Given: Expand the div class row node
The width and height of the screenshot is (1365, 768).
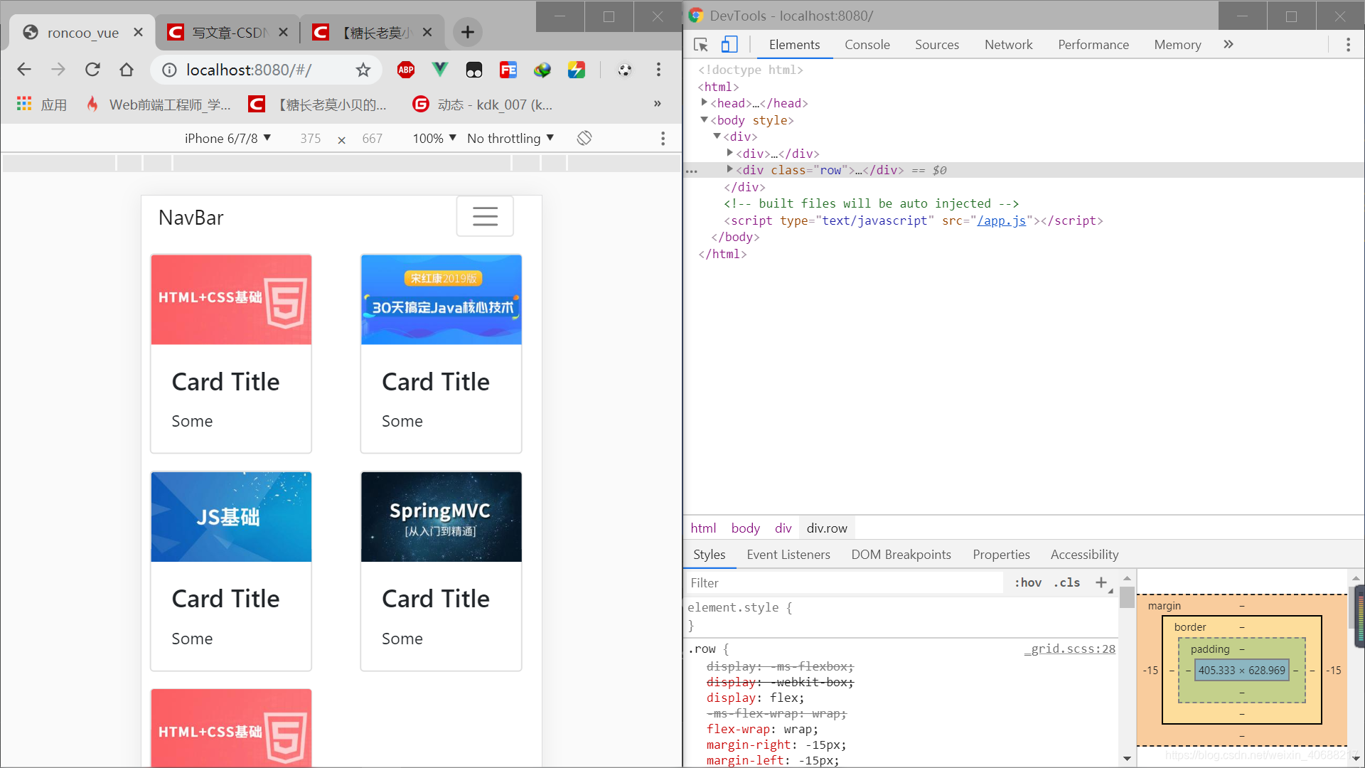Looking at the screenshot, I should [729, 170].
